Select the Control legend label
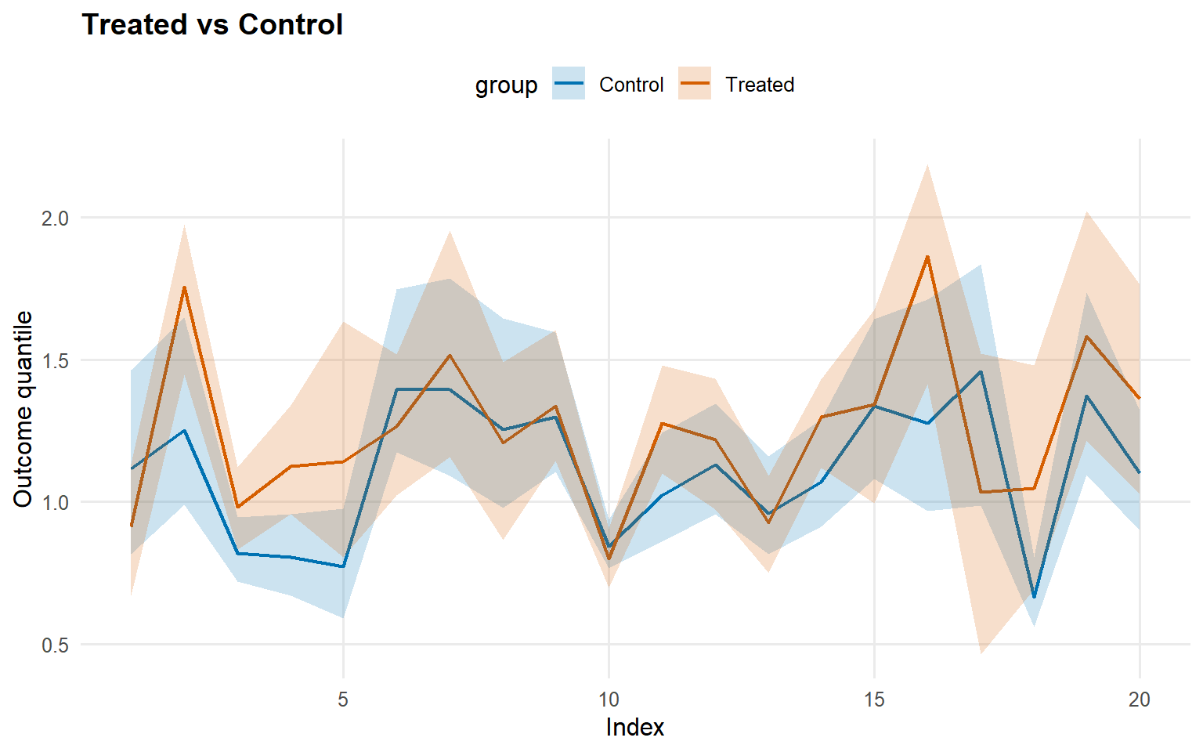 [630, 85]
